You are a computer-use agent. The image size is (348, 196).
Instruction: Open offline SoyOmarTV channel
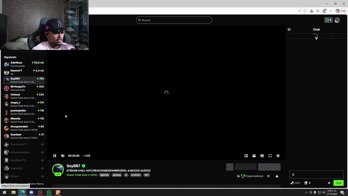24,160
